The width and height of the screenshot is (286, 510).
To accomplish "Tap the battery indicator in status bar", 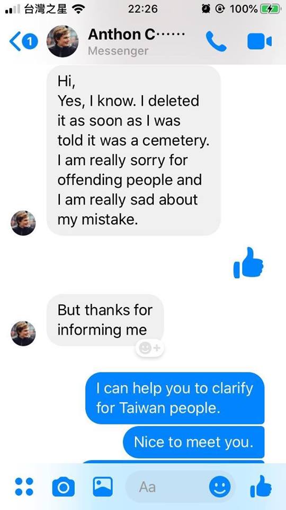I will tap(271, 9).
